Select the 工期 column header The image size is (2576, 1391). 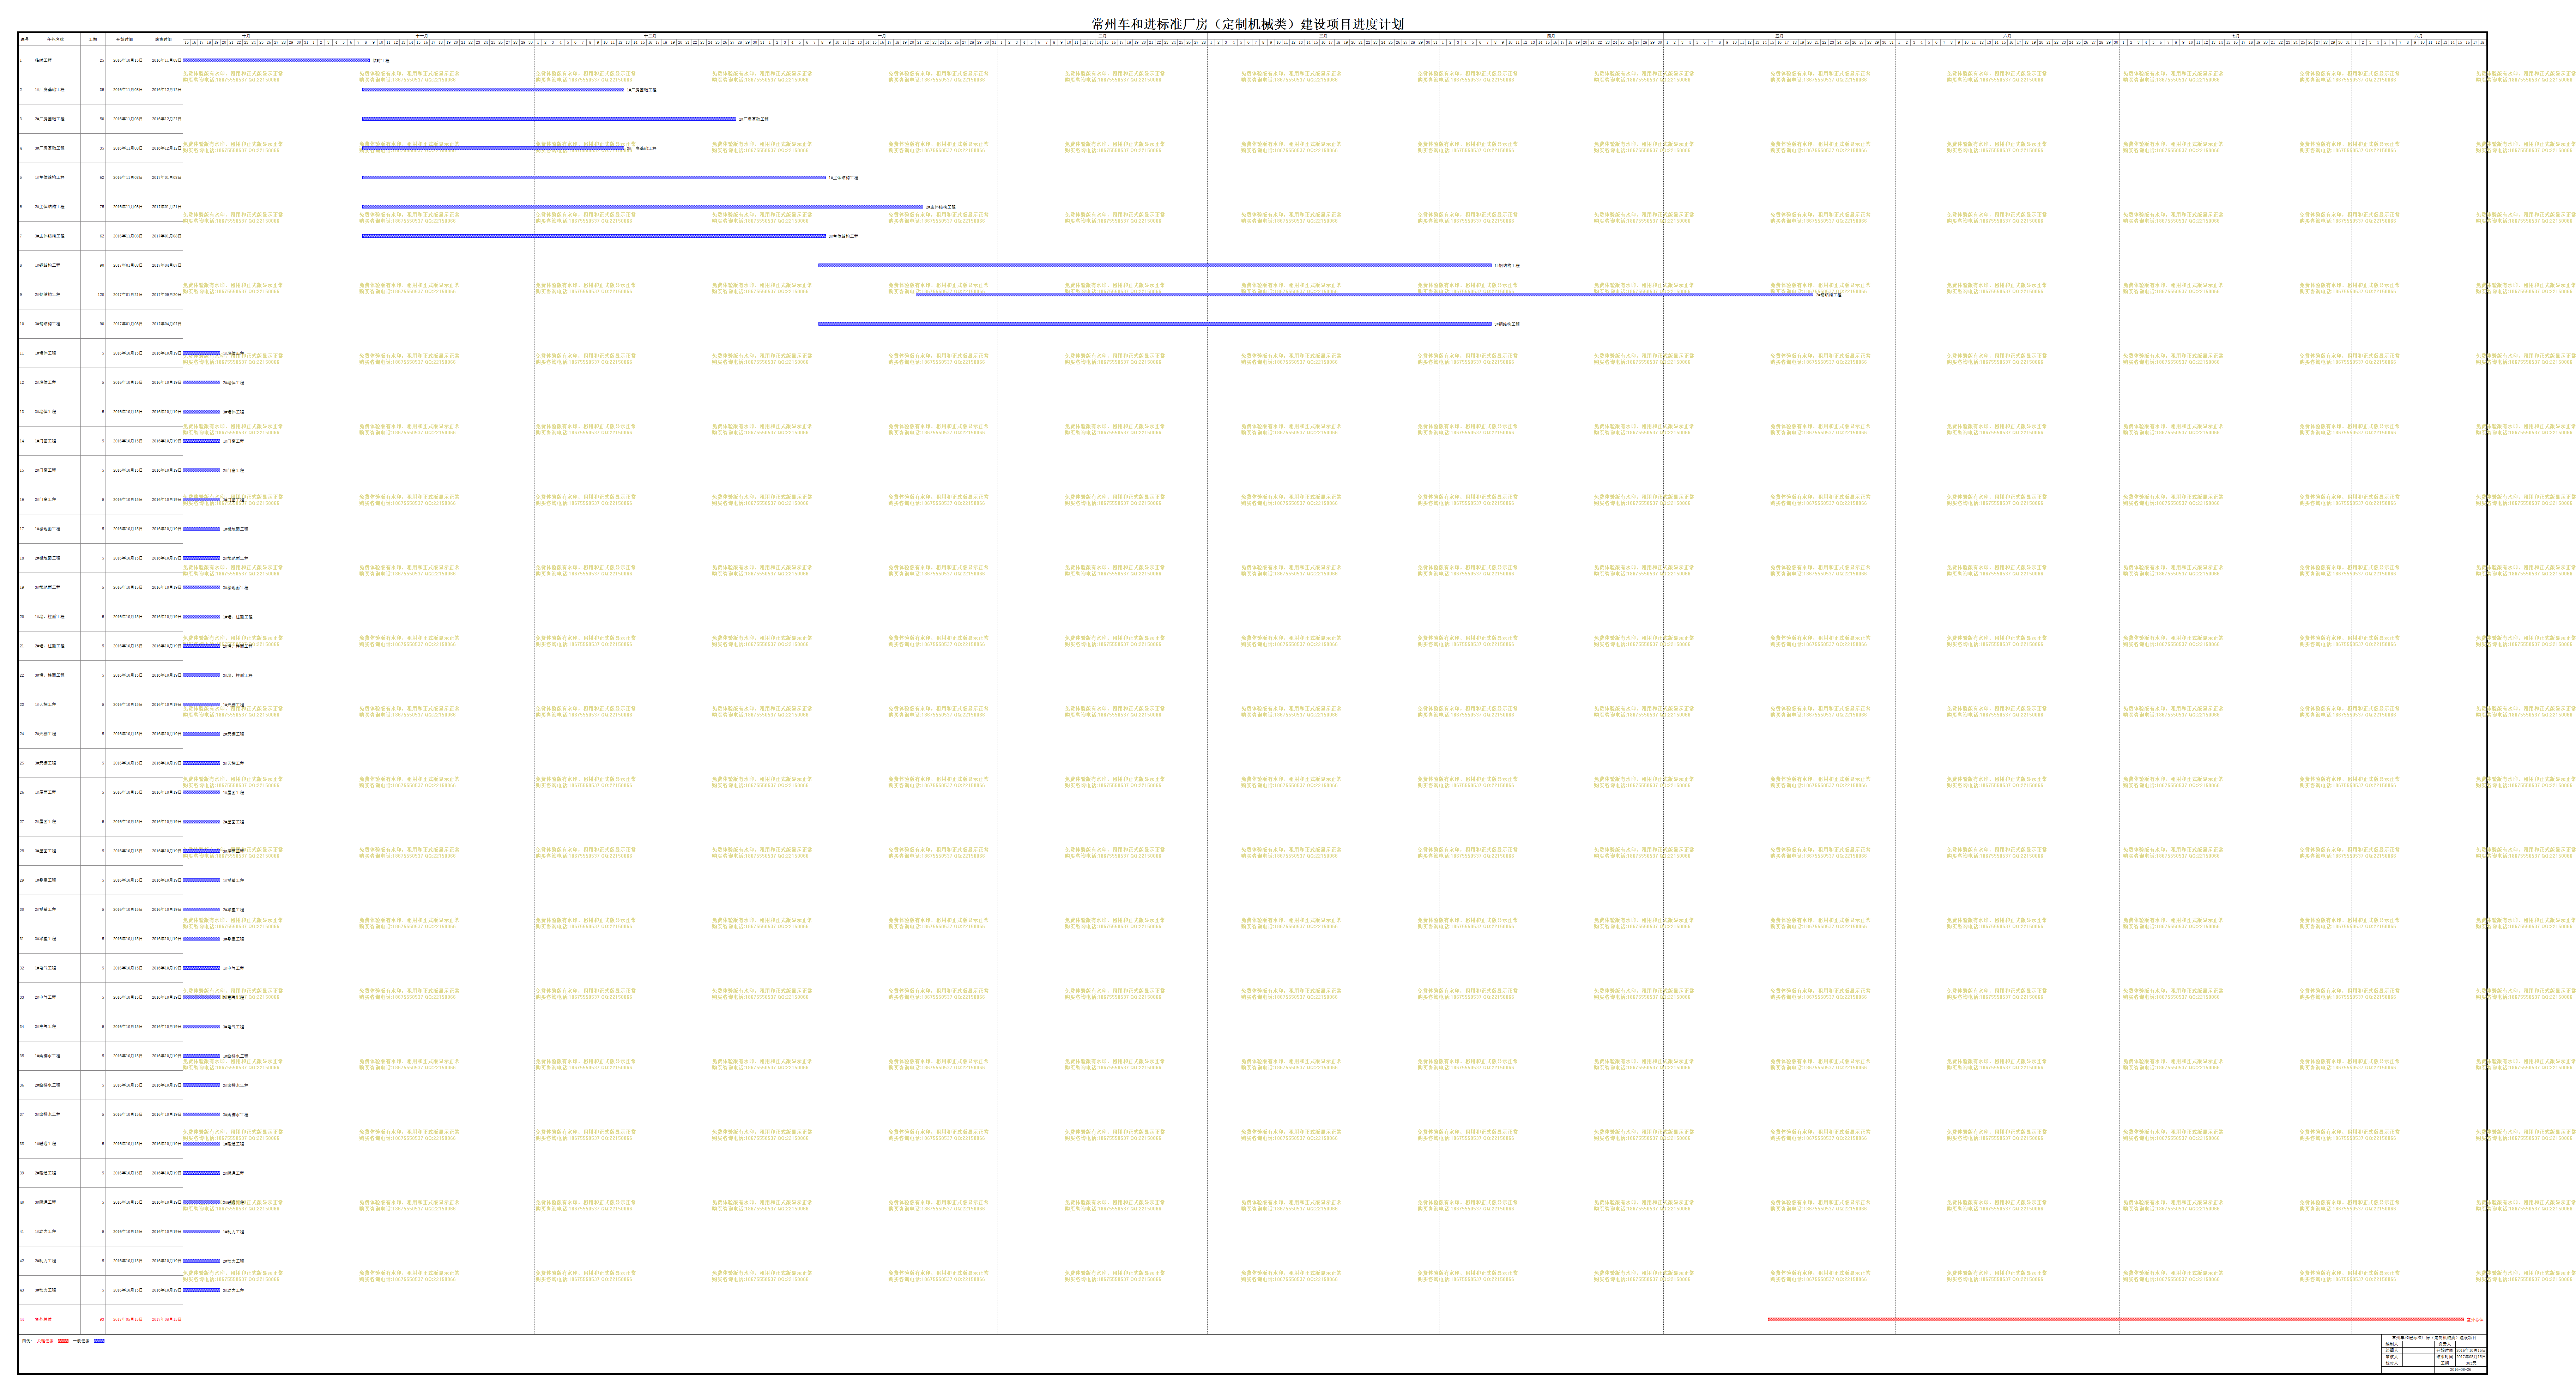93,39
